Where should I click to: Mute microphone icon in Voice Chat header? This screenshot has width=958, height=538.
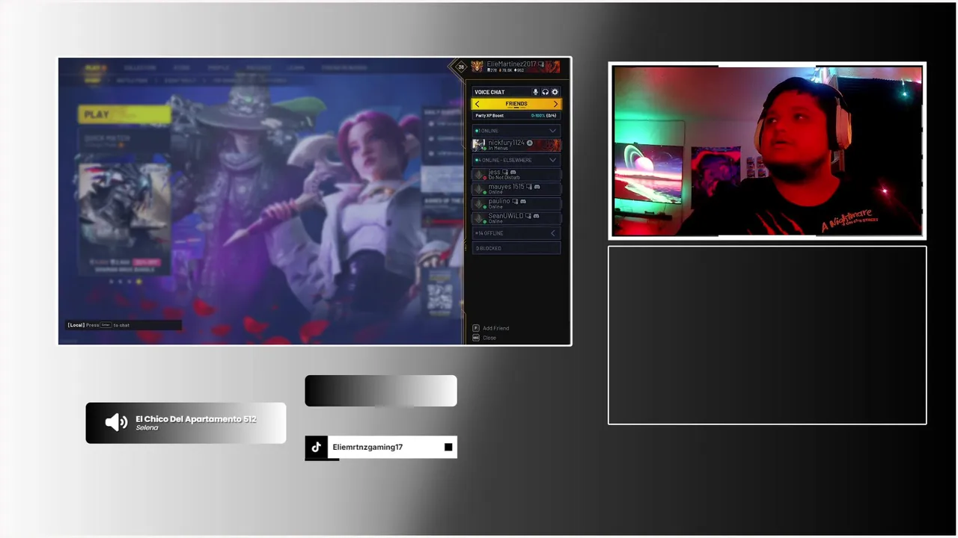tap(535, 92)
